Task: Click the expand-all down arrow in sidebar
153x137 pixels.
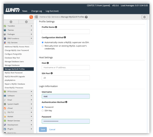Action: pyautogui.click(x=26, y=22)
